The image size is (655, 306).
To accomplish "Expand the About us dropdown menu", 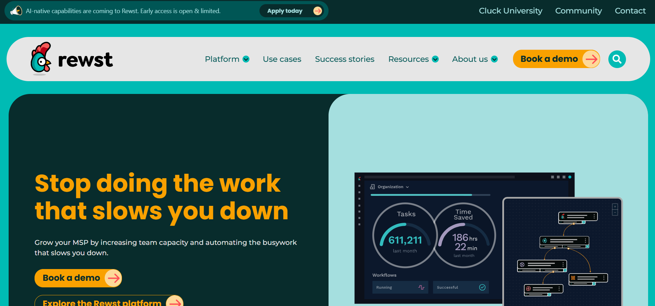I will pos(475,59).
